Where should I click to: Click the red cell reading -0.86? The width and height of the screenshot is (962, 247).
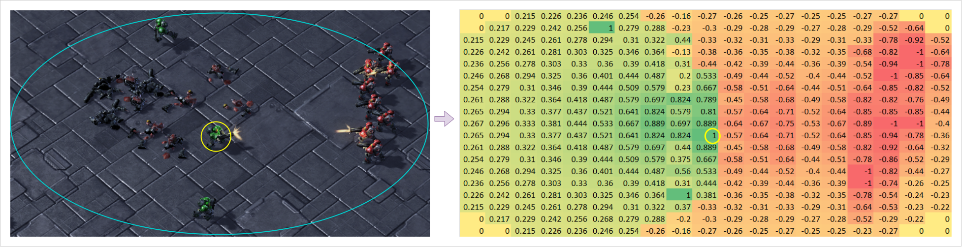pos(886,159)
